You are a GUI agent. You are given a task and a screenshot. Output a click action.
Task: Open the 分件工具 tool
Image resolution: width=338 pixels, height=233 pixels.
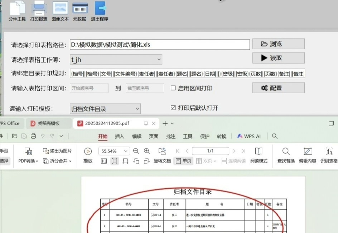(17, 9)
